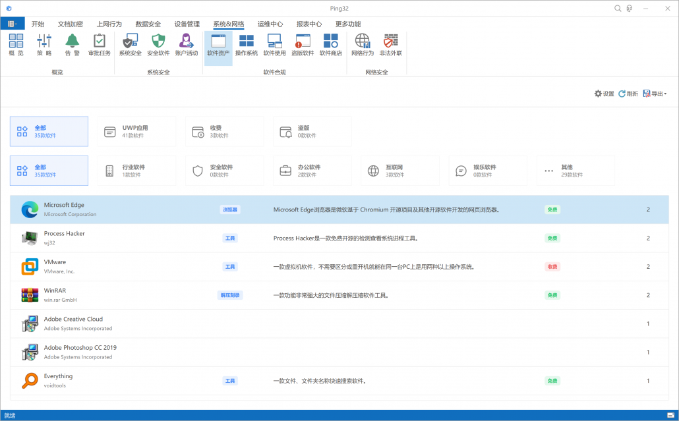
Task: Select the 娱乐软件 category card
Action: (488, 171)
